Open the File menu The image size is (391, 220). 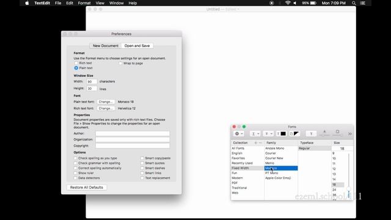[x=58, y=3]
